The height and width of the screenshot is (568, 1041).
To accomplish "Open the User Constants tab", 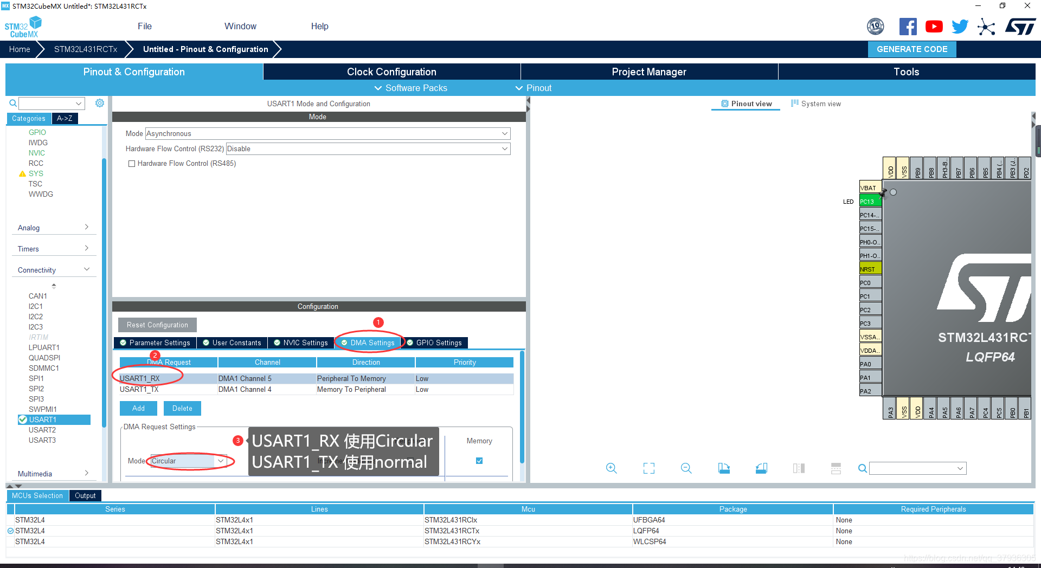I will [x=232, y=343].
